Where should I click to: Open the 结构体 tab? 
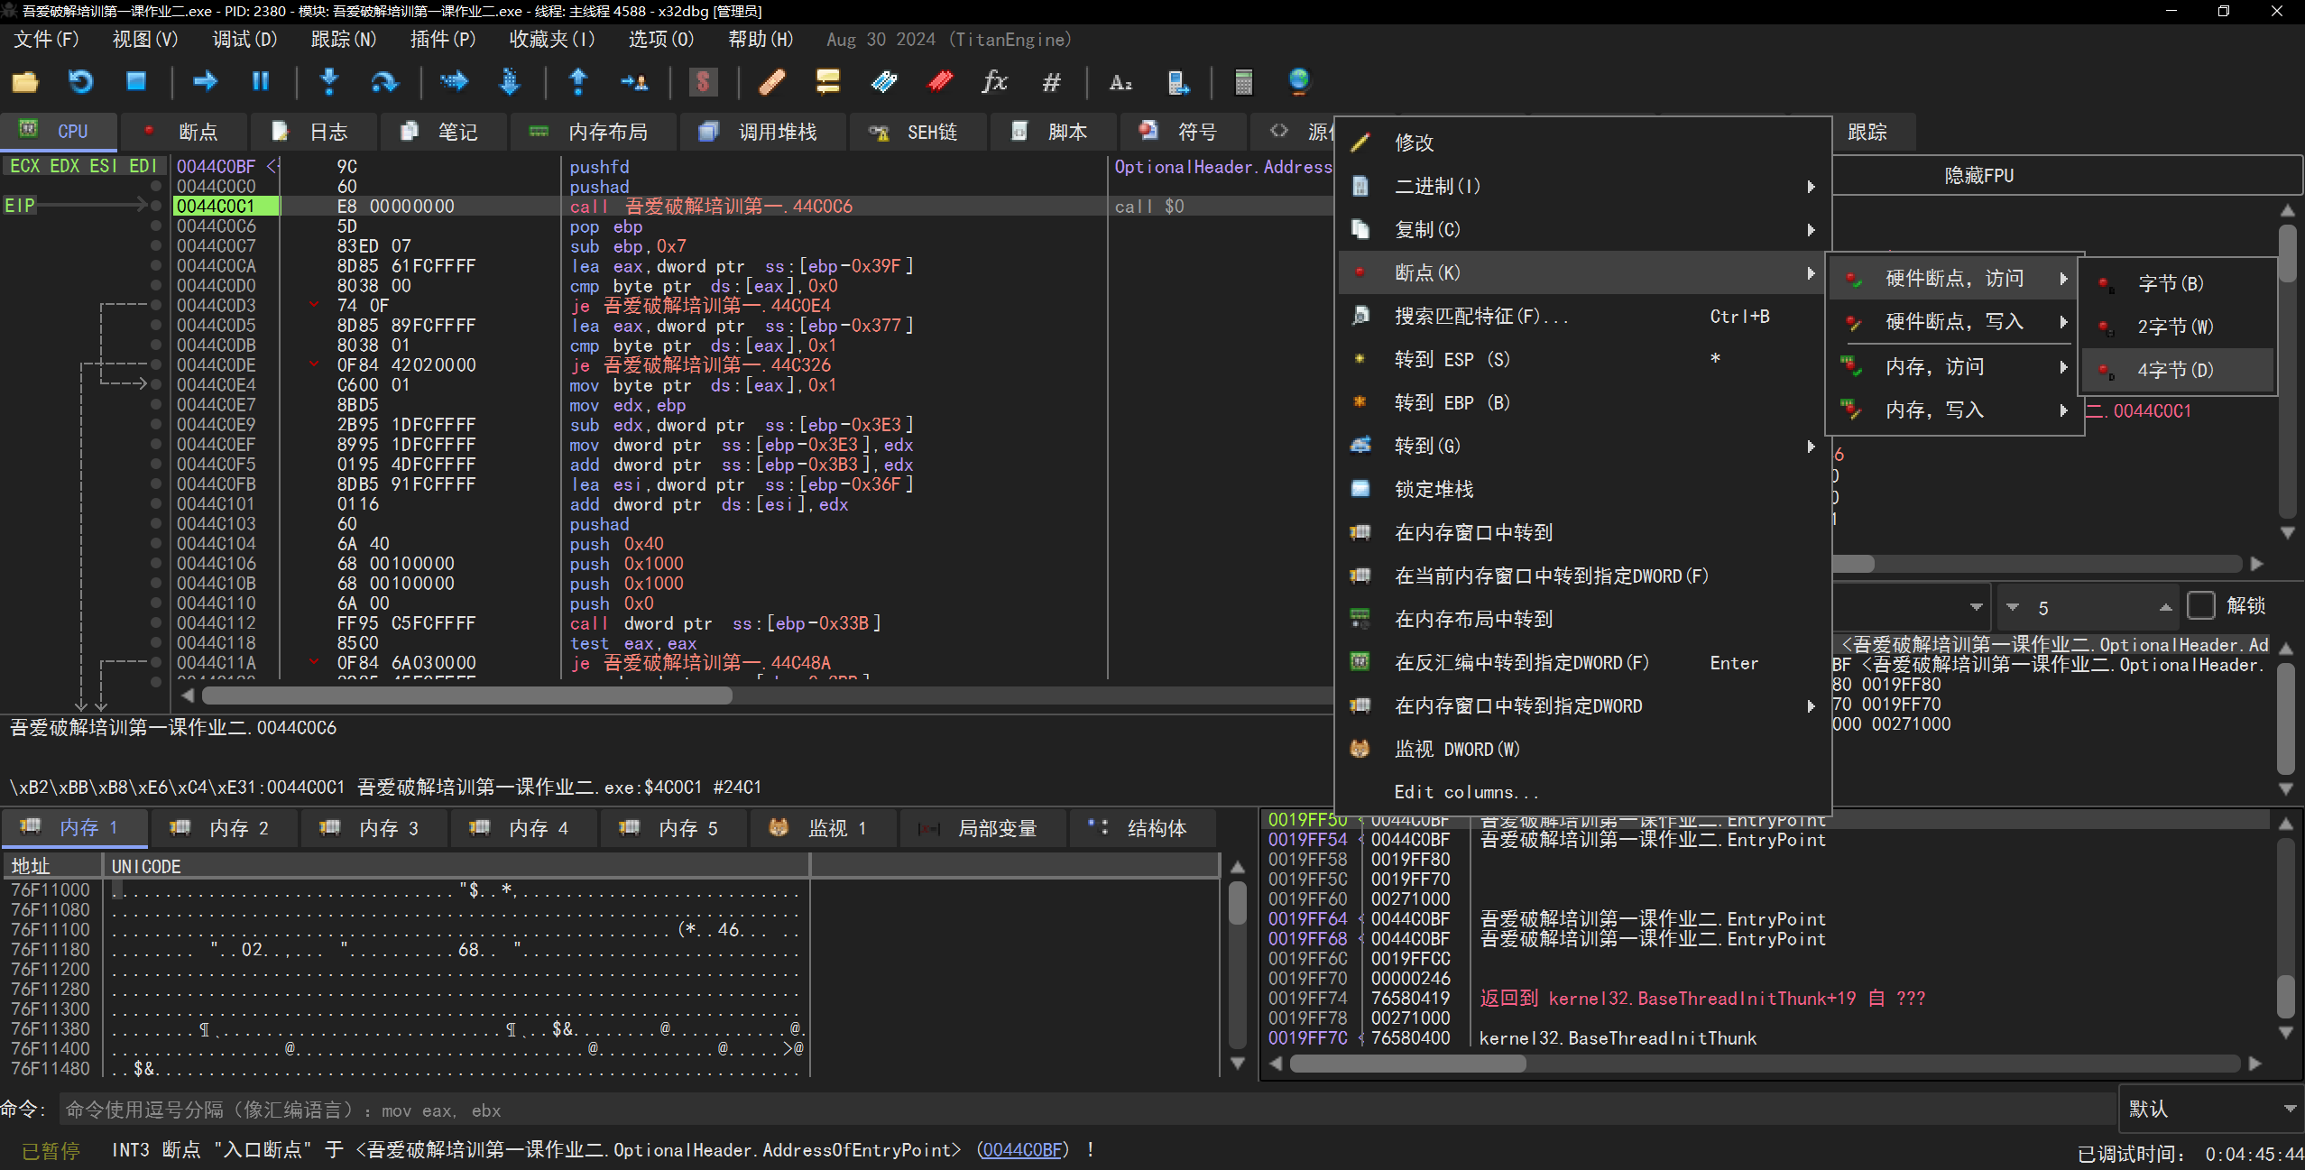pos(1141,828)
